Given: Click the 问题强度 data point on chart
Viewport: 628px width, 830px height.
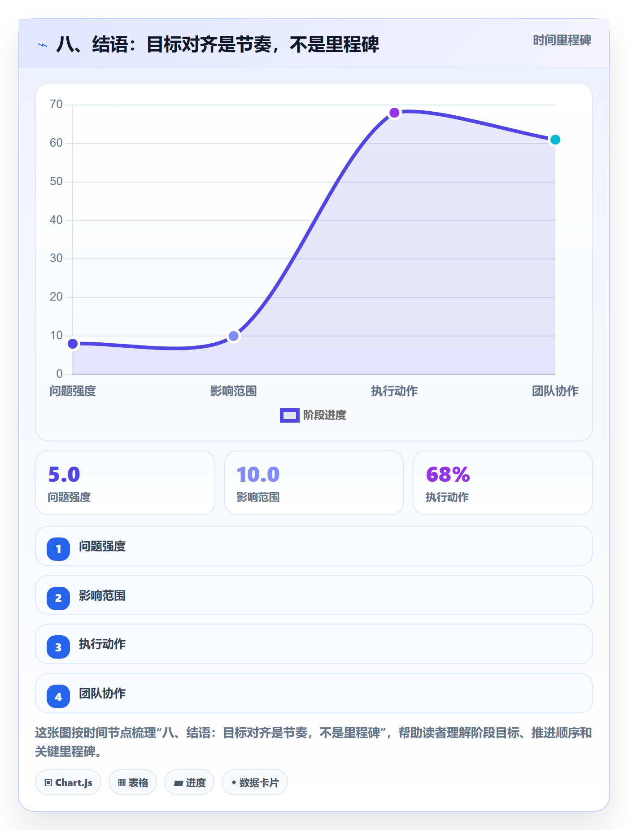Looking at the screenshot, I should [73, 344].
